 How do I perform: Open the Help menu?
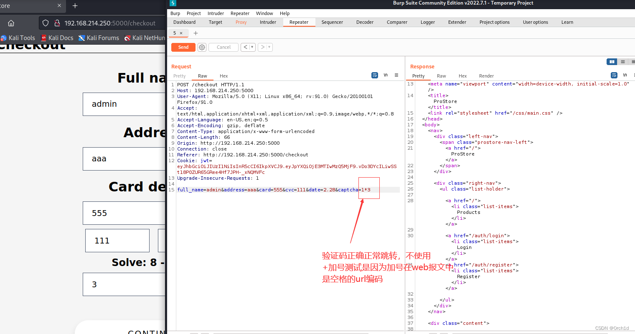pyautogui.click(x=284, y=13)
